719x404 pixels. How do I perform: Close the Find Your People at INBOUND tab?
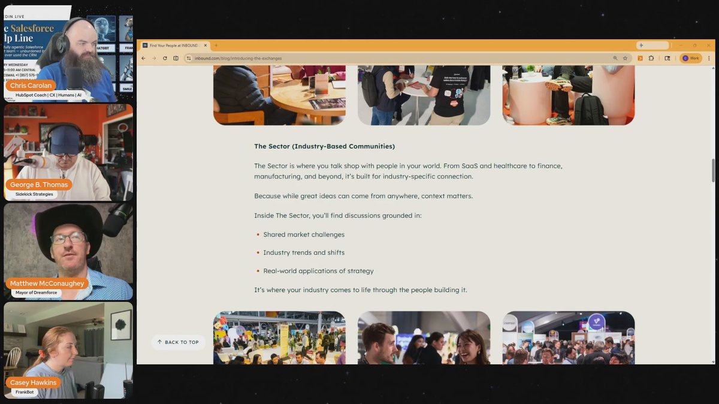(x=206, y=45)
